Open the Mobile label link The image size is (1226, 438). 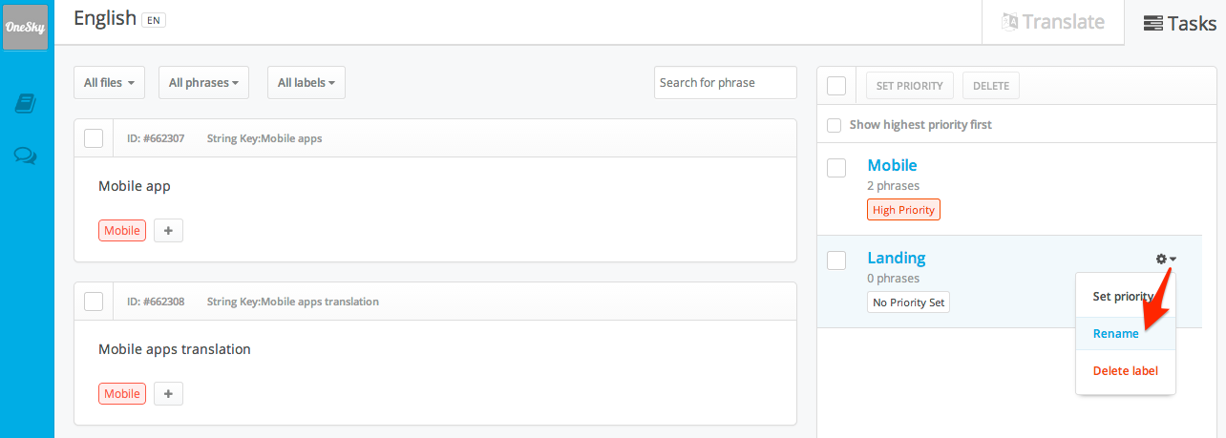point(892,165)
